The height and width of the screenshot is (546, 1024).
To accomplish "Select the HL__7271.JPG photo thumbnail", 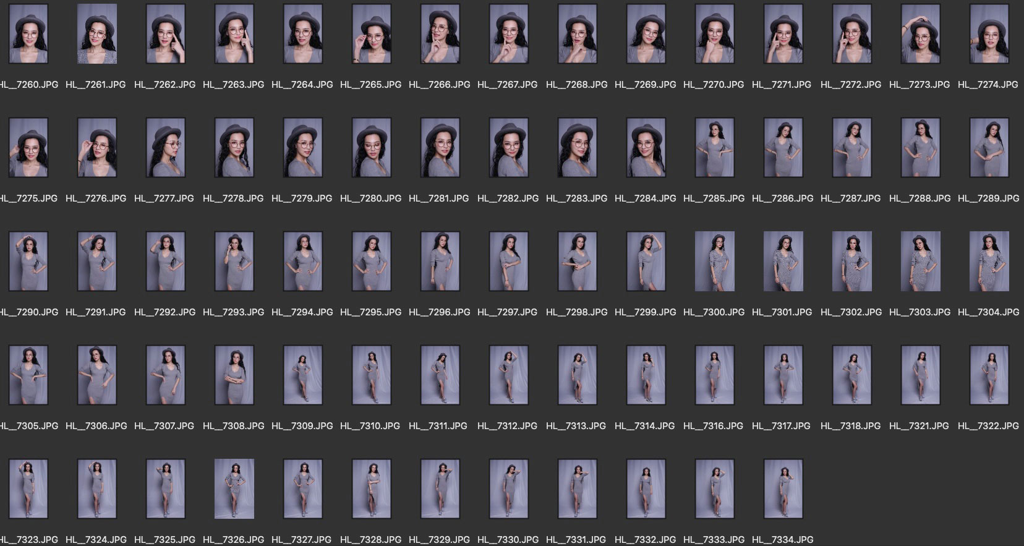I will (x=783, y=34).
